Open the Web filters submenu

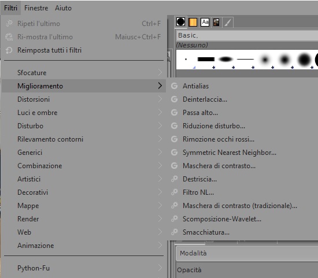tap(84, 232)
